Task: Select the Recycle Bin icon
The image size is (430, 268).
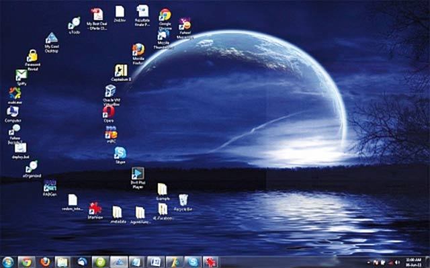Action: coord(183,202)
